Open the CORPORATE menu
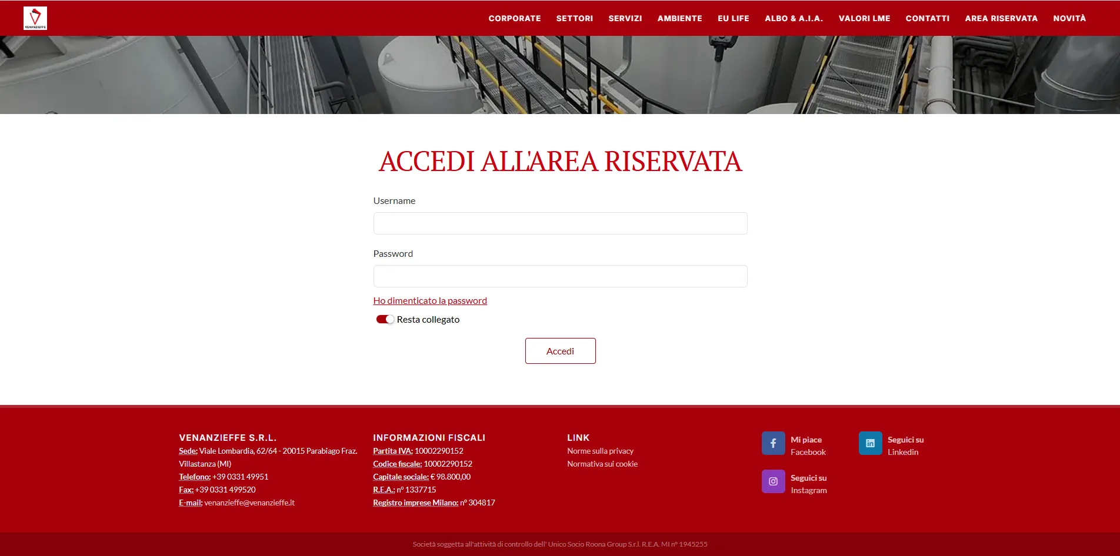Image resolution: width=1120 pixels, height=556 pixels. pos(515,18)
